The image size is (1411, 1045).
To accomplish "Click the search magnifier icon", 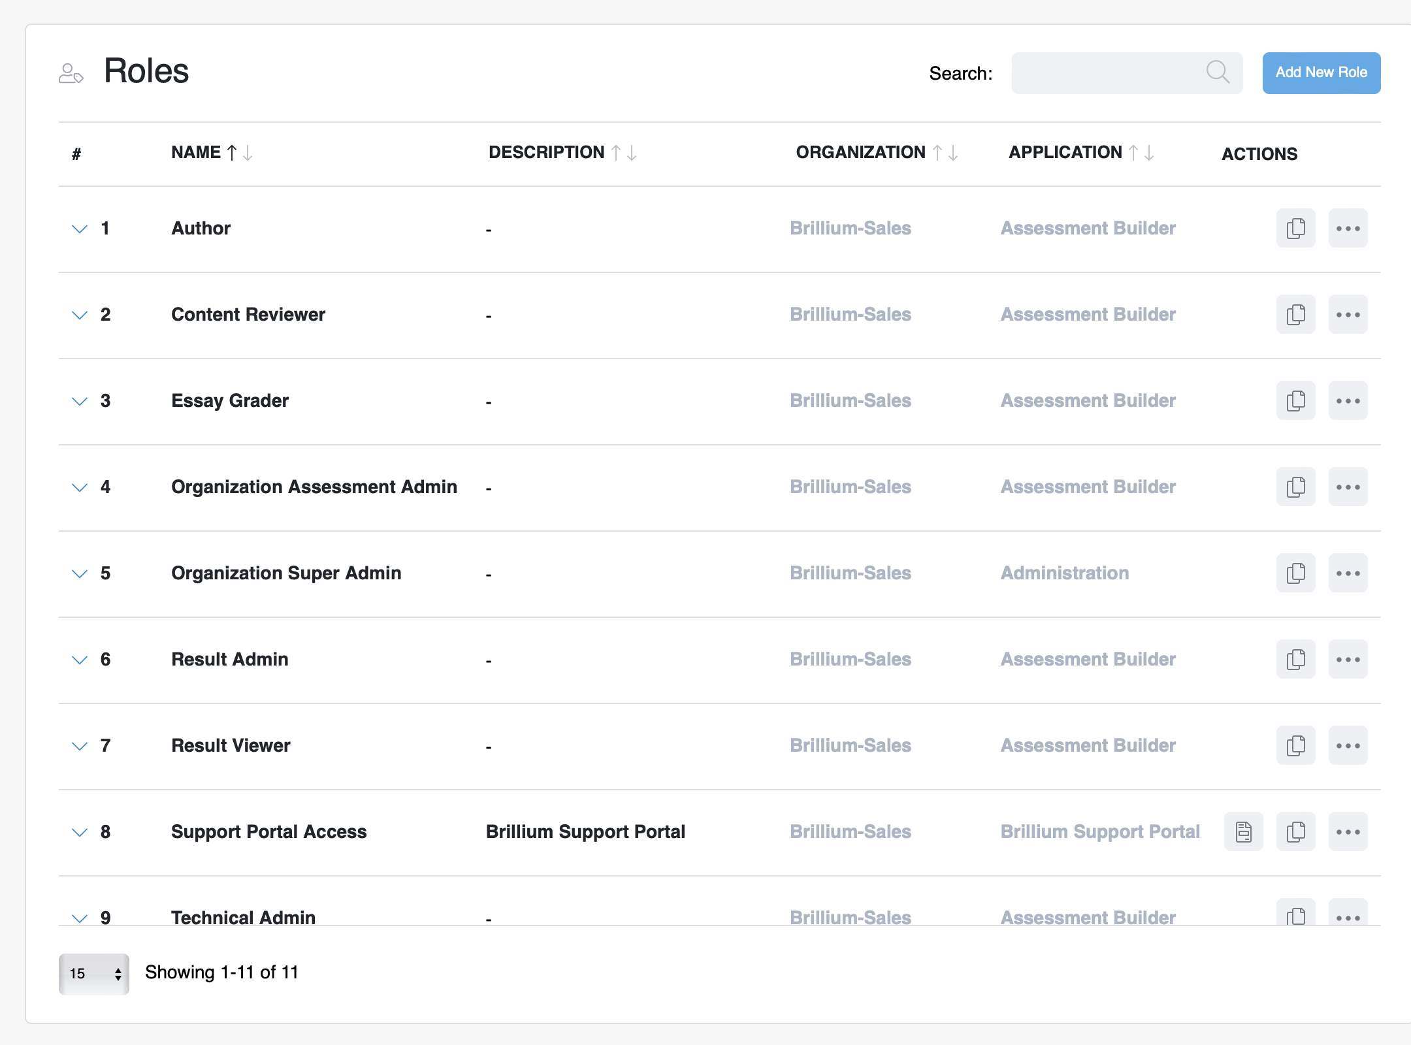I will [x=1218, y=72].
